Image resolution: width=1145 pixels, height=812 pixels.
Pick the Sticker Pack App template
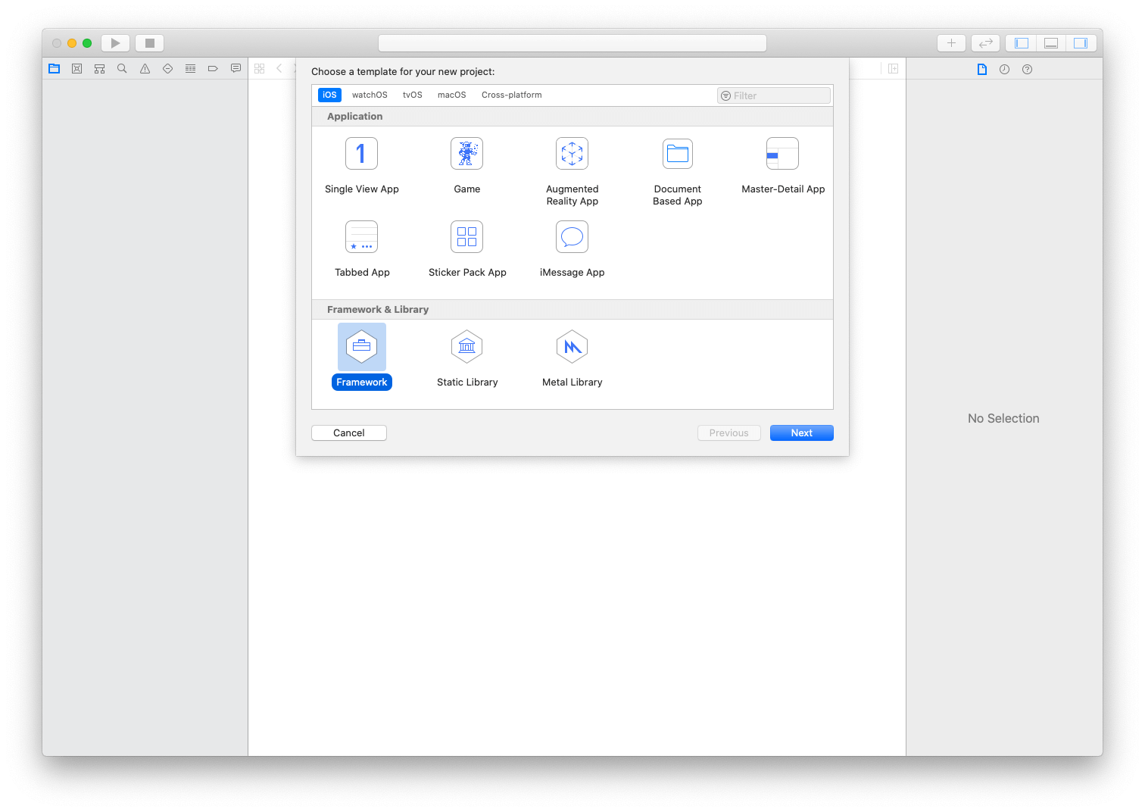tap(466, 249)
